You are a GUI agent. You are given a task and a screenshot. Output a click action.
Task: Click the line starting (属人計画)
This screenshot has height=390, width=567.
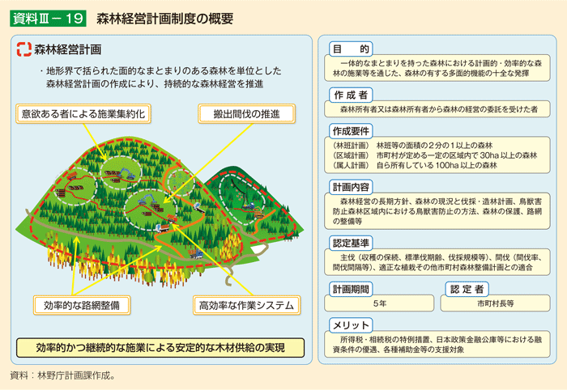coord(415,165)
